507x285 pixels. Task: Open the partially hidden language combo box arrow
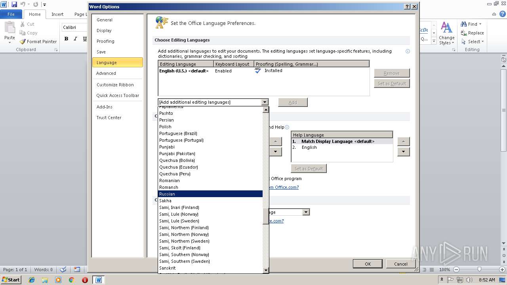(305, 212)
